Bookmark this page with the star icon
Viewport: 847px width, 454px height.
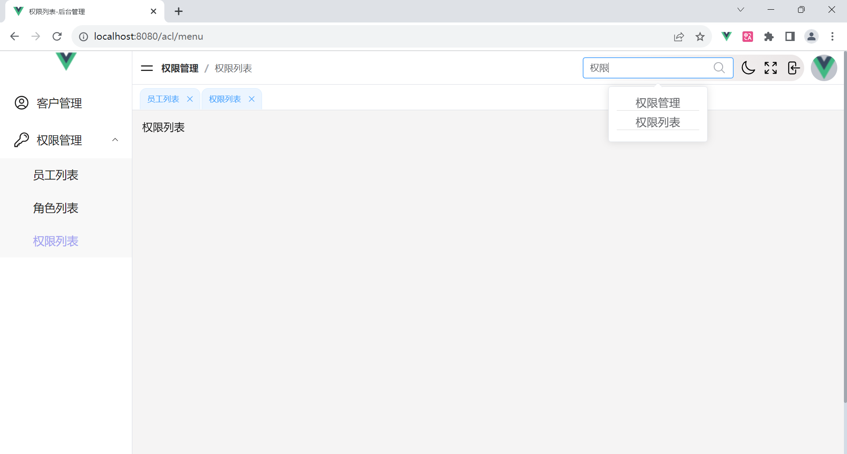point(700,37)
